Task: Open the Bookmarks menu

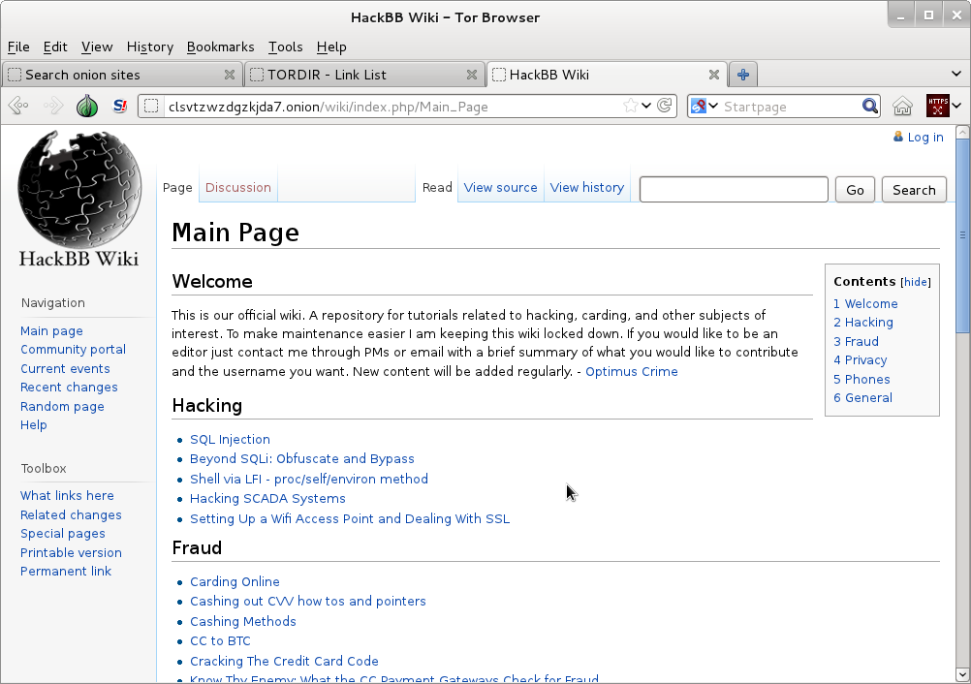Action: pos(220,47)
